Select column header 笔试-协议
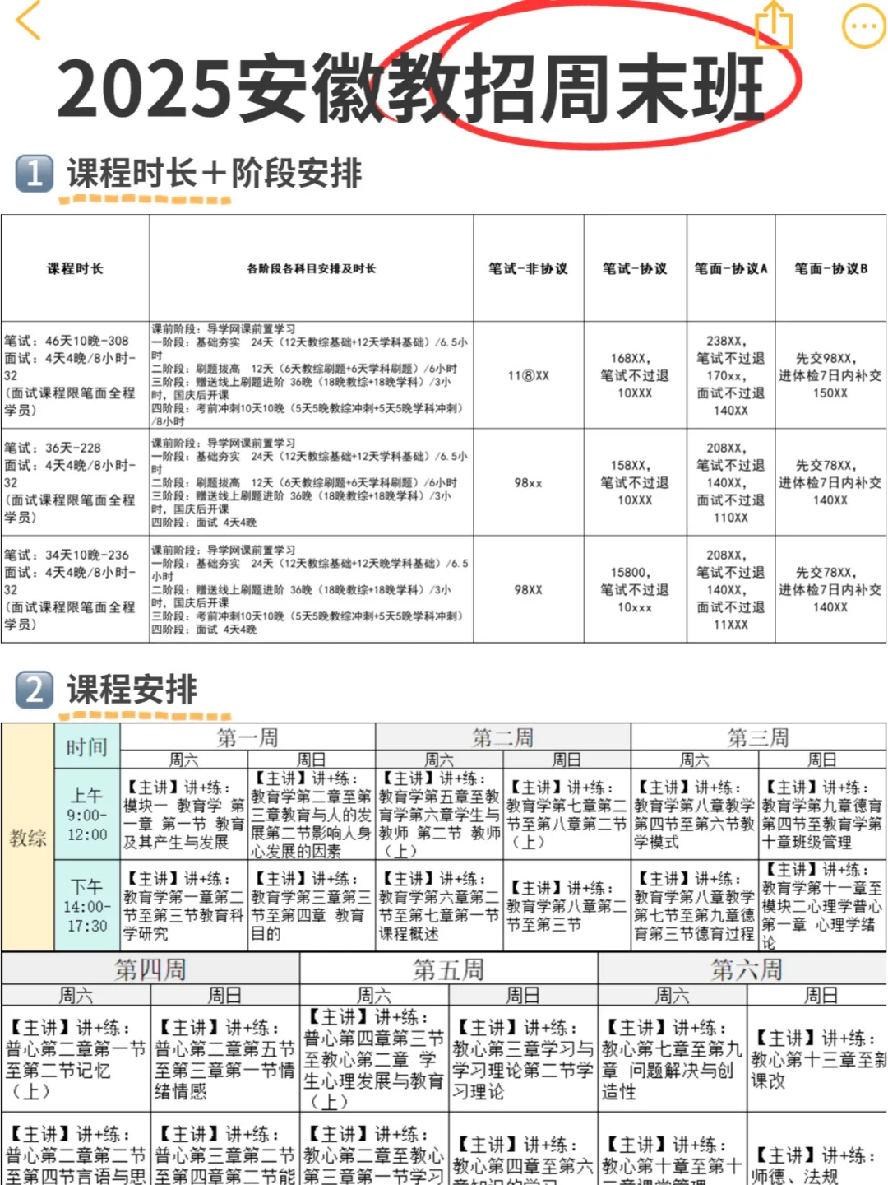The width and height of the screenshot is (888, 1185). tap(635, 268)
